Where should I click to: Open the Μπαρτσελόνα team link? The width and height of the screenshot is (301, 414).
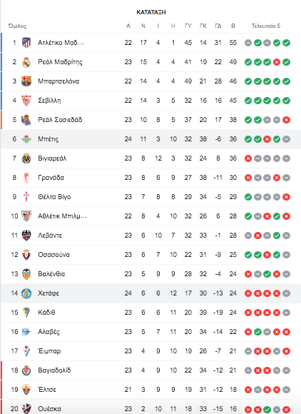click(x=58, y=81)
